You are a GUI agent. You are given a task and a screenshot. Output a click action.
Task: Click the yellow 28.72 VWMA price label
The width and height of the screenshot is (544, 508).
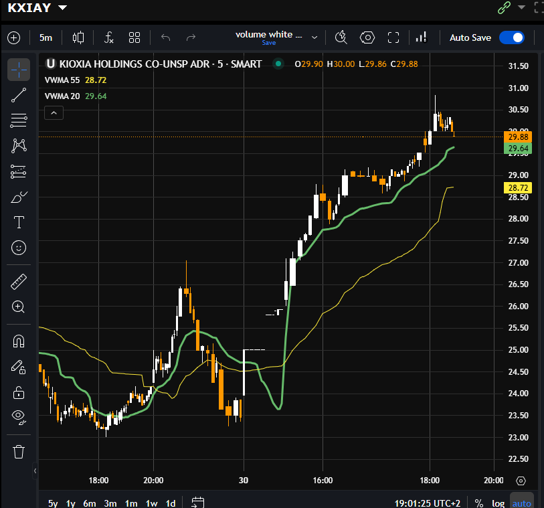point(518,187)
